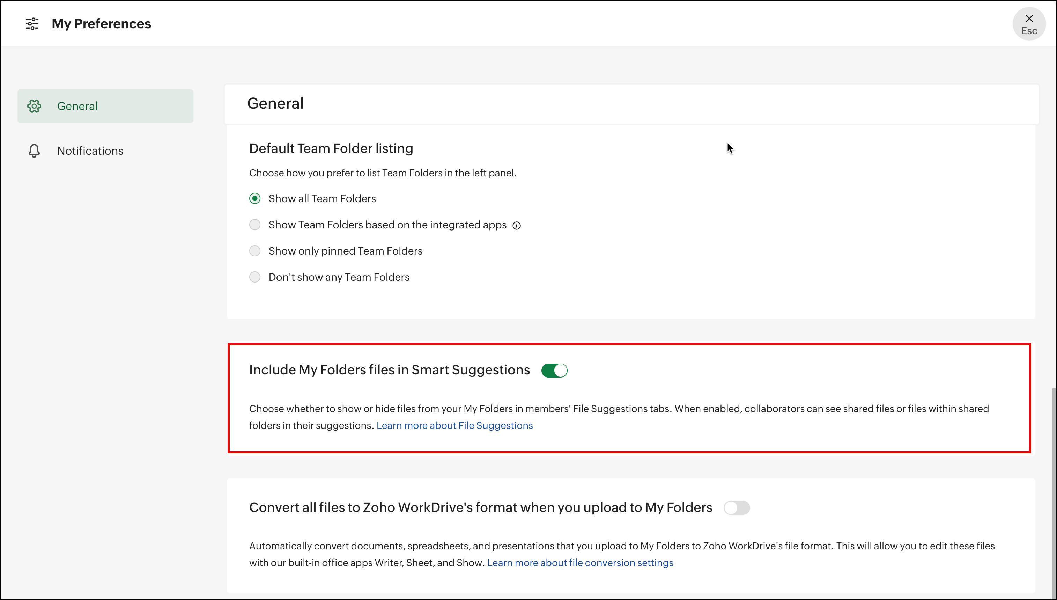
Task: Open Learn more about file conversion settings
Action: pyautogui.click(x=580, y=563)
